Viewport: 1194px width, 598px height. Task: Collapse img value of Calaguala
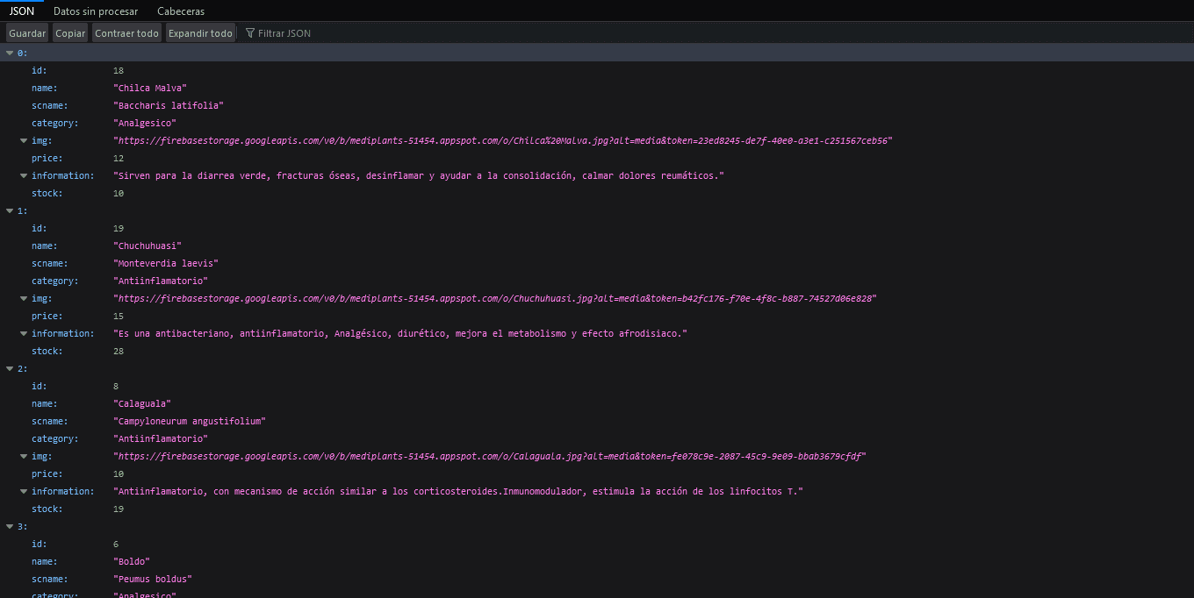pyautogui.click(x=25, y=456)
